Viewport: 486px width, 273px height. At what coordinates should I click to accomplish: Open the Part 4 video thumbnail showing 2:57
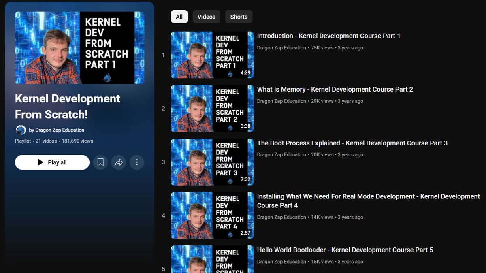[x=212, y=215]
